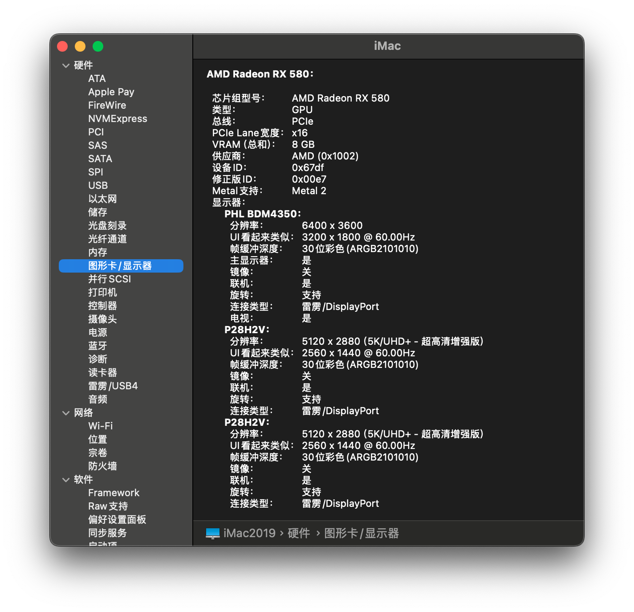Click the 网络 section heading

tap(83, 412)
